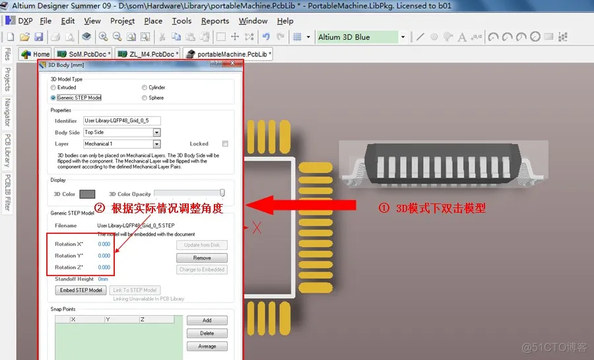Screen dimensions: 594x360
Task: Switch to the ZL_M4.PcbDoc tab
Action: (x=148, y=54)
